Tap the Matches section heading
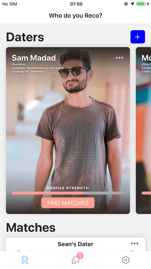 pos(31,228)
